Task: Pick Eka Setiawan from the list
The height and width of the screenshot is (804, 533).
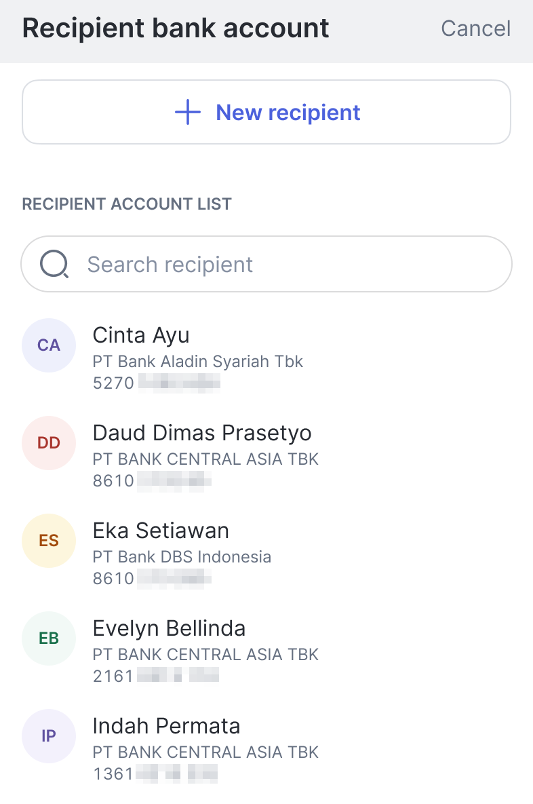Action: click(x=161, y=531)
